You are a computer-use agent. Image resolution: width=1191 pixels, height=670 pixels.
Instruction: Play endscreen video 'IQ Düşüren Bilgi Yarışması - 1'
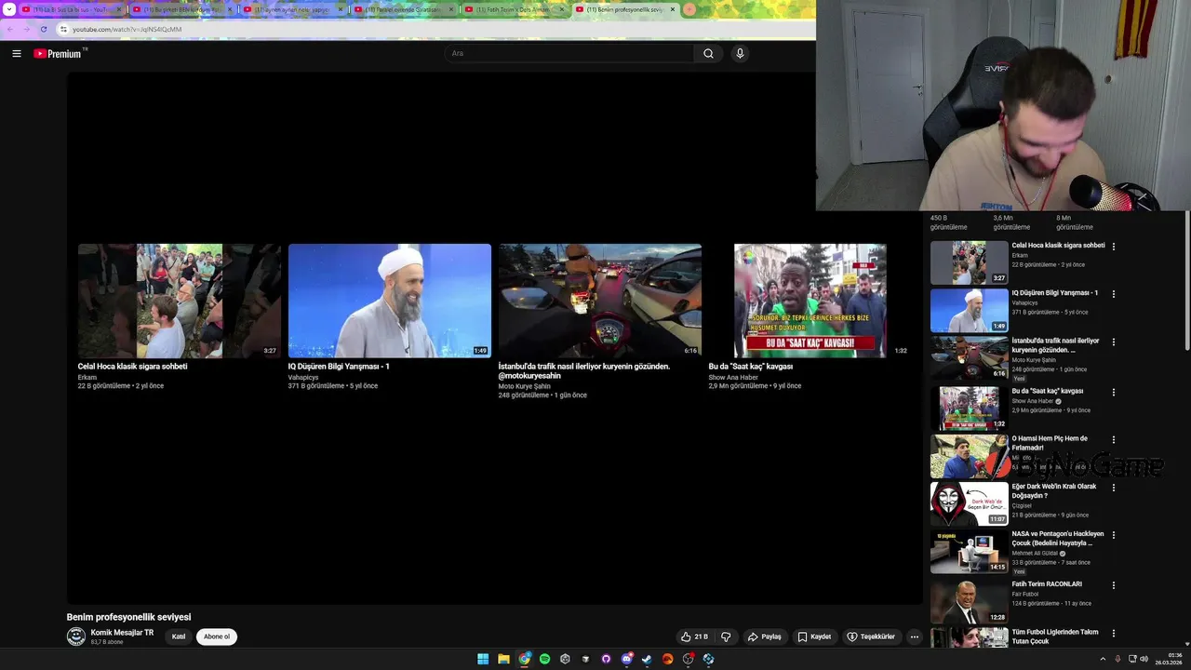389,301
